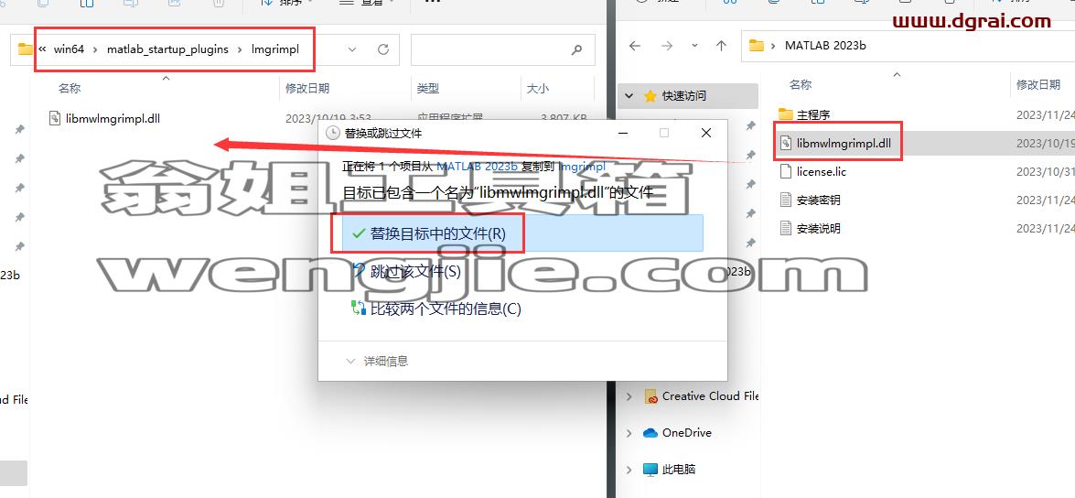Collapse the 快速访问 tree node

(629, 96)
